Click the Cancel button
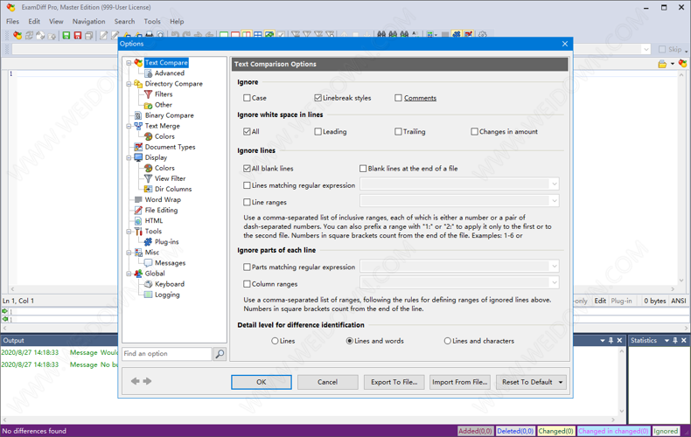The width and height of the screenshot is (691, 437). coord(327,383)
